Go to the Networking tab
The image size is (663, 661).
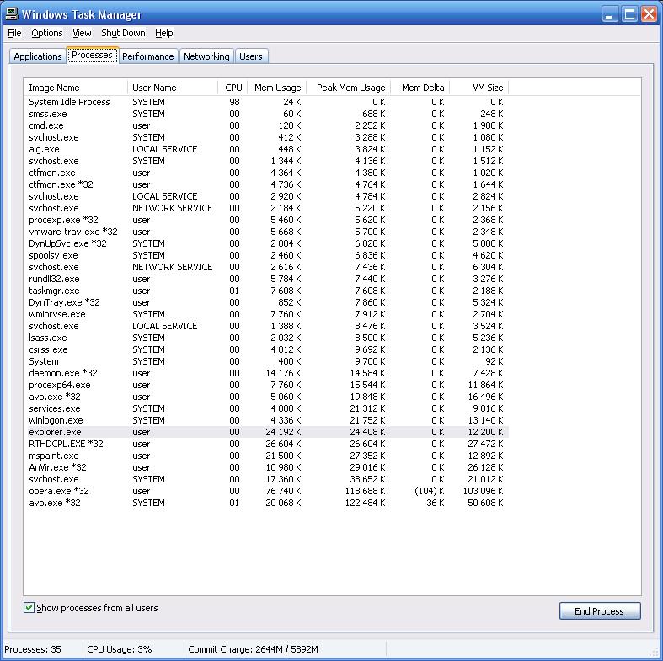(x=206, y=56)
